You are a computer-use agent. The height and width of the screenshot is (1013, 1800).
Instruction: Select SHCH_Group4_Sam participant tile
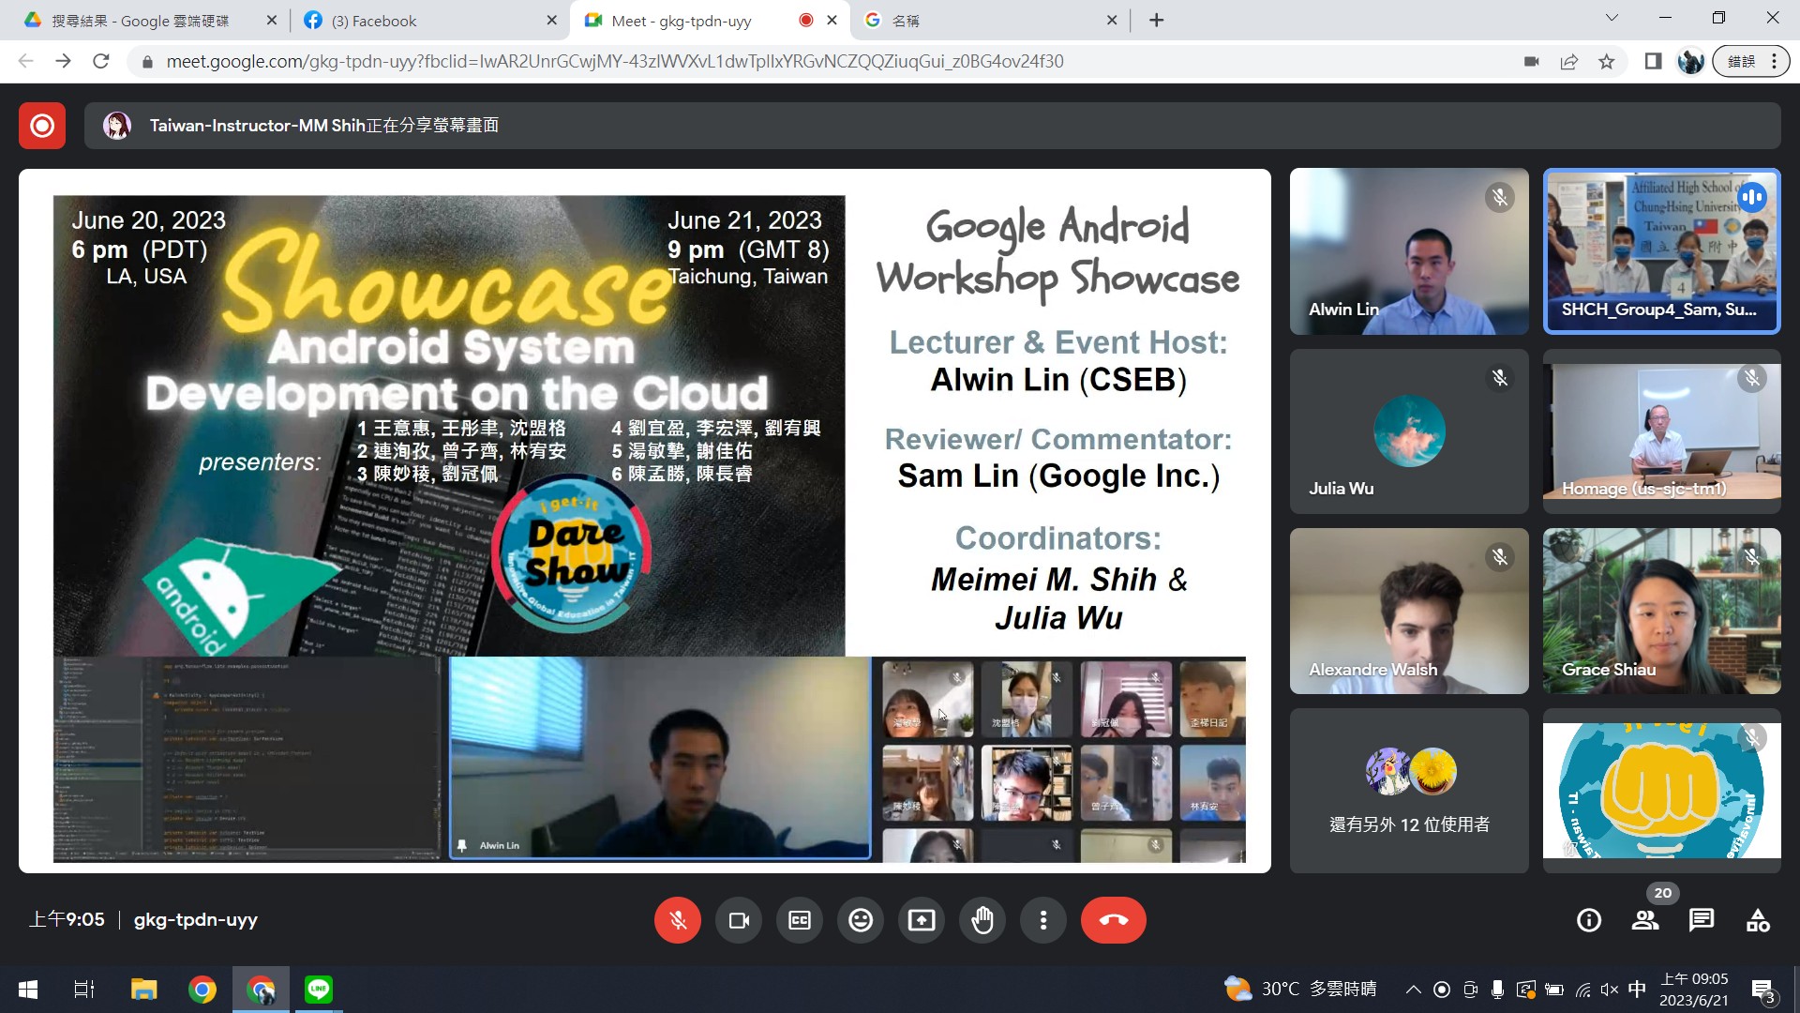1662,251
